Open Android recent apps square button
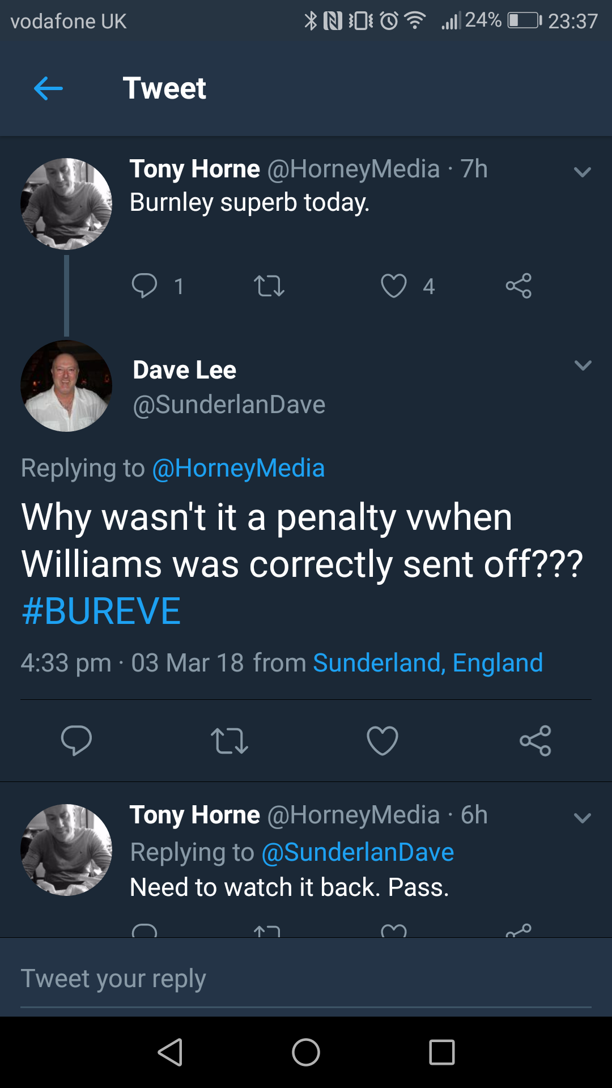 click(442, 1052)
